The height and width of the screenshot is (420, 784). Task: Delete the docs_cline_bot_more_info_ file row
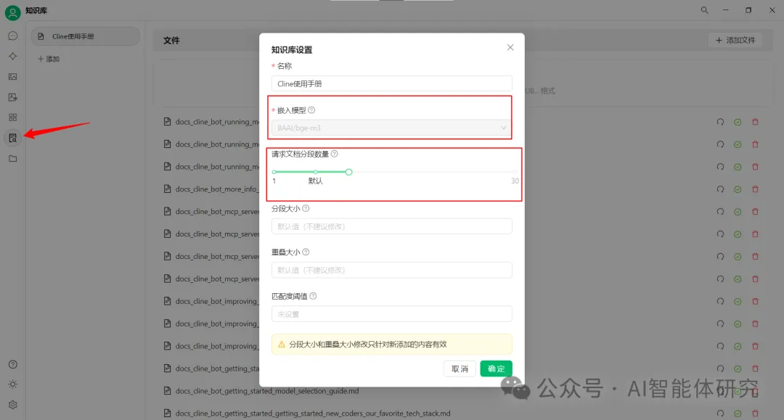[756, 189]
